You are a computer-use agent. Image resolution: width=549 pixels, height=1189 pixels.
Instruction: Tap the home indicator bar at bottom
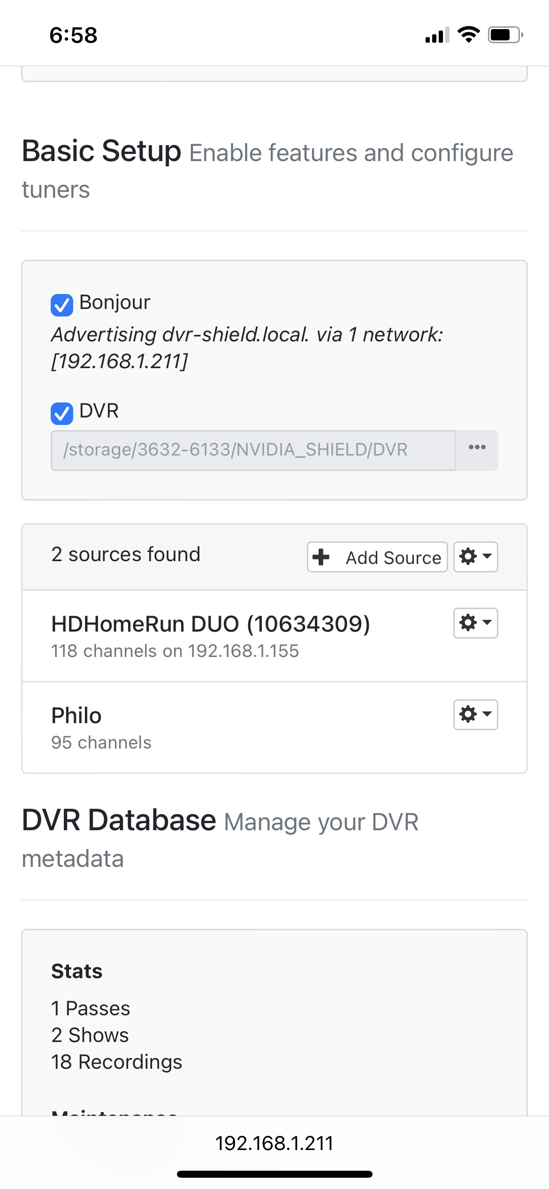pos(274,1174)
